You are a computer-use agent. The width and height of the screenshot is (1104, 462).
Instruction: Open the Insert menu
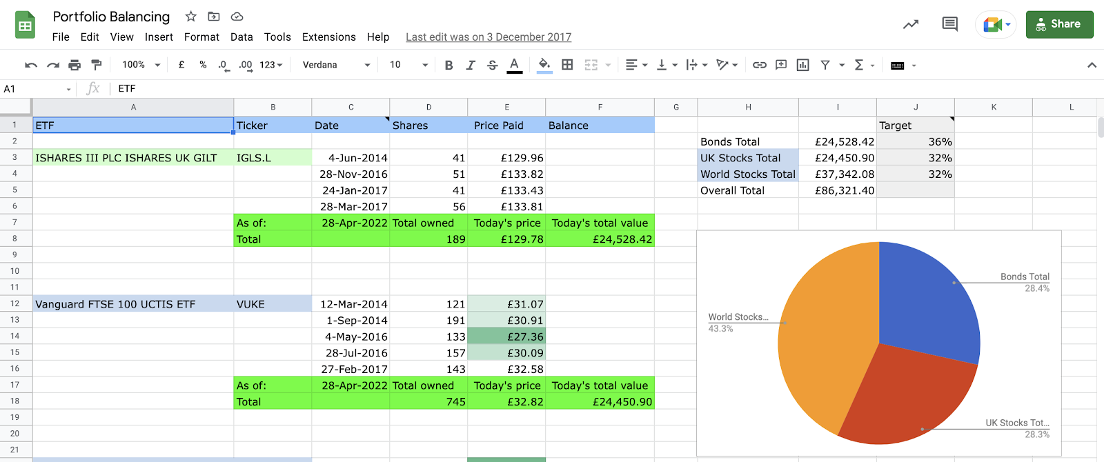159,37
